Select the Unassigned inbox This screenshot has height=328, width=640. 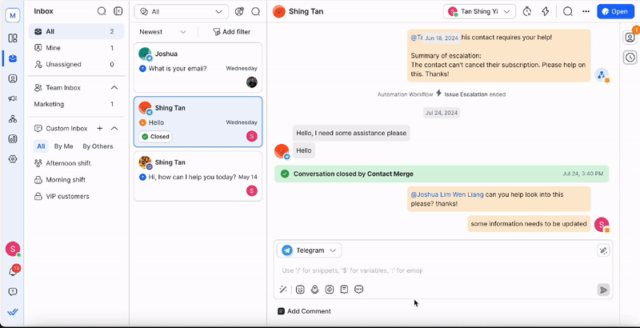tap(63, 64)
